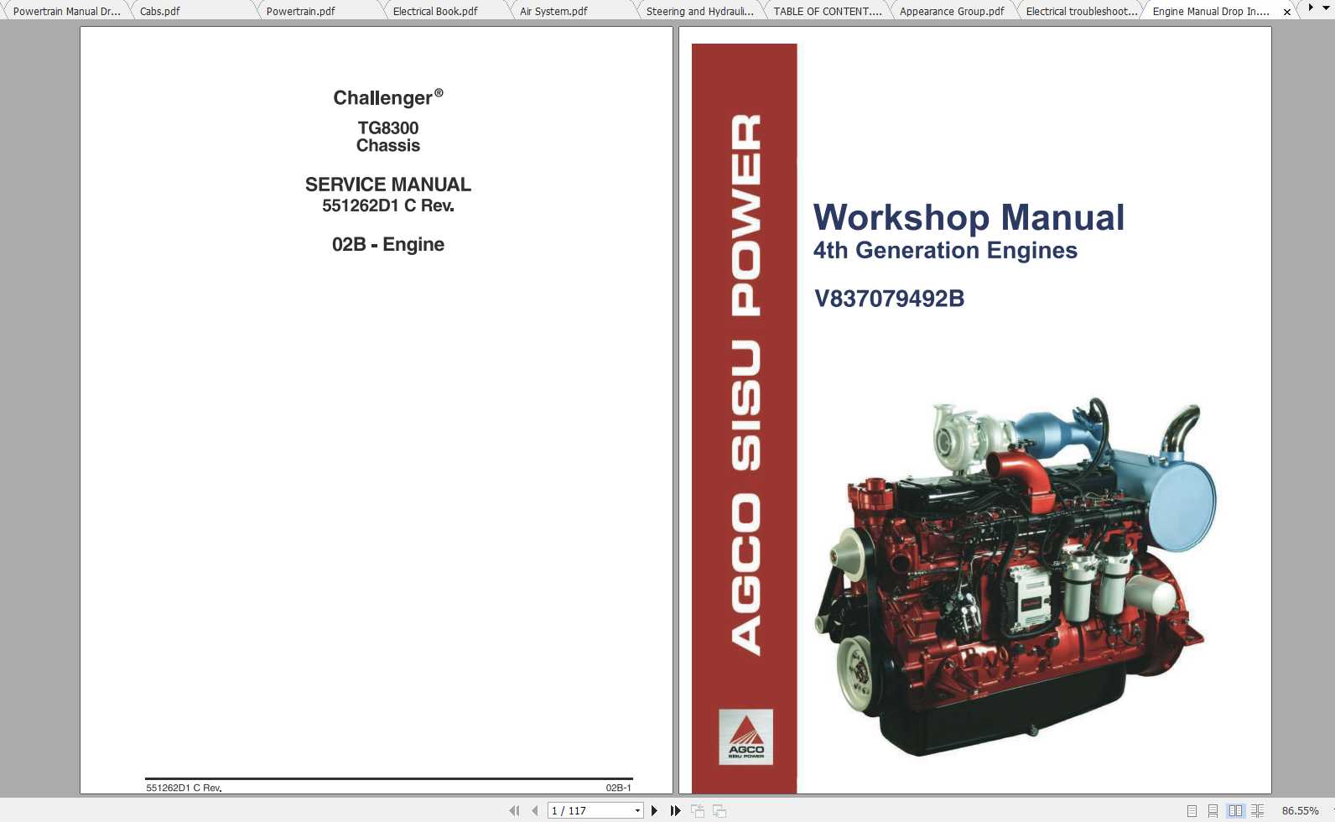Click the 551262D1 C Rev. footer text
Viewport: 1335px width, 822px height.
click(184, 788)
